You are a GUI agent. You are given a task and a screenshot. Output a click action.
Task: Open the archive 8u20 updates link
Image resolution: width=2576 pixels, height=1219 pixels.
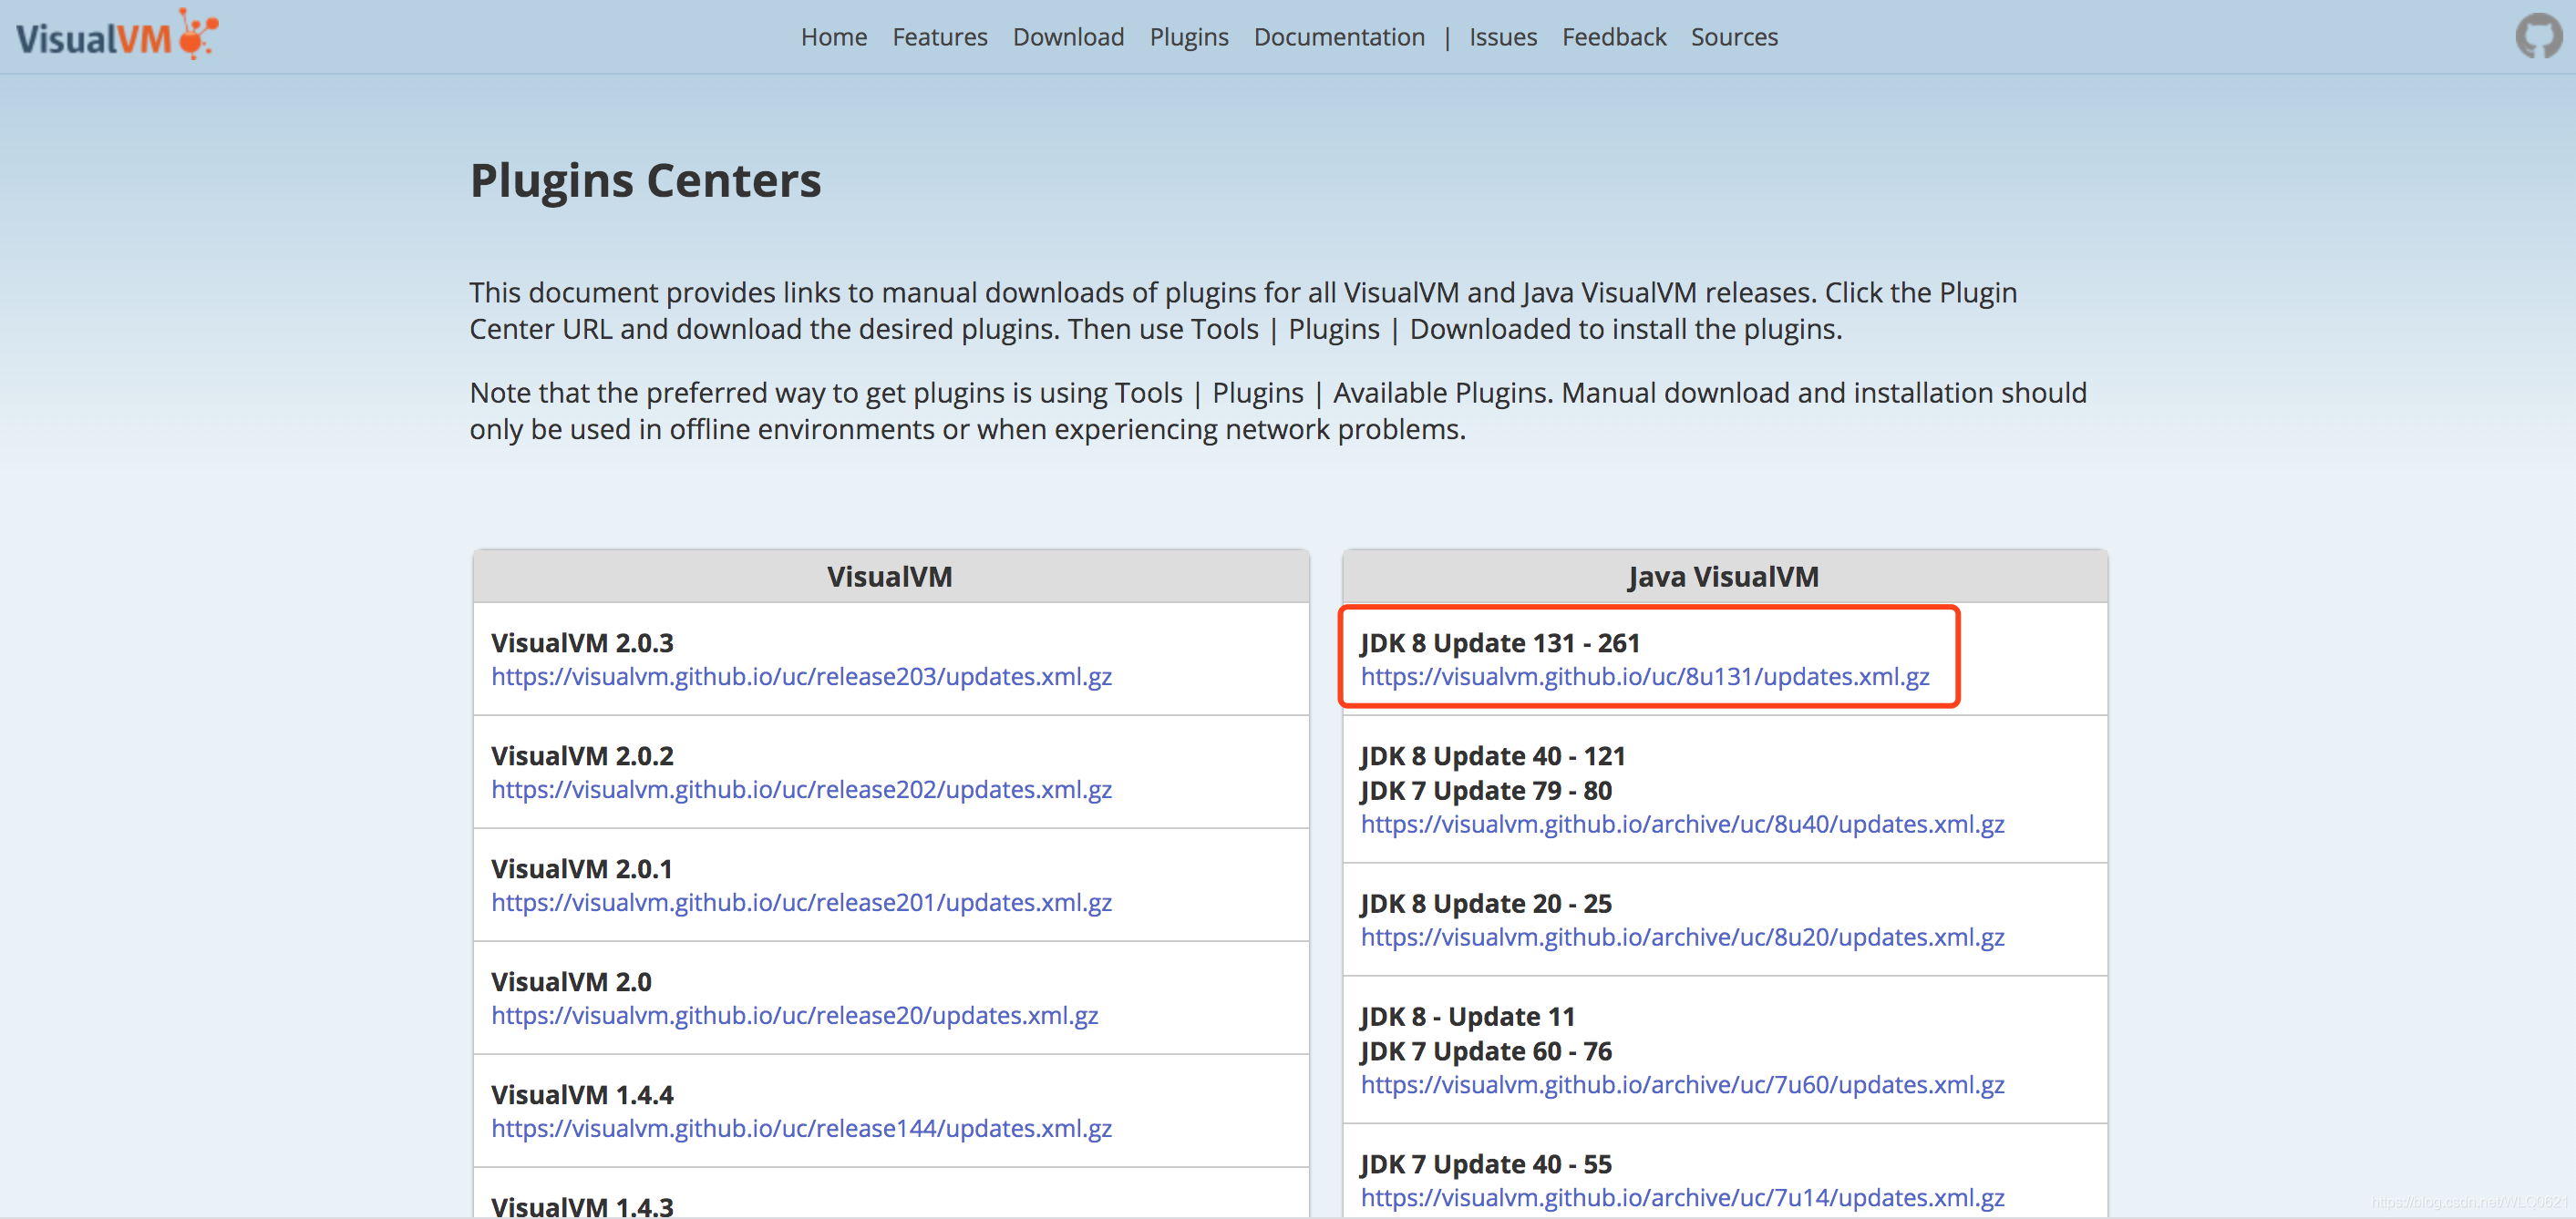click(x=1682, y=937)
